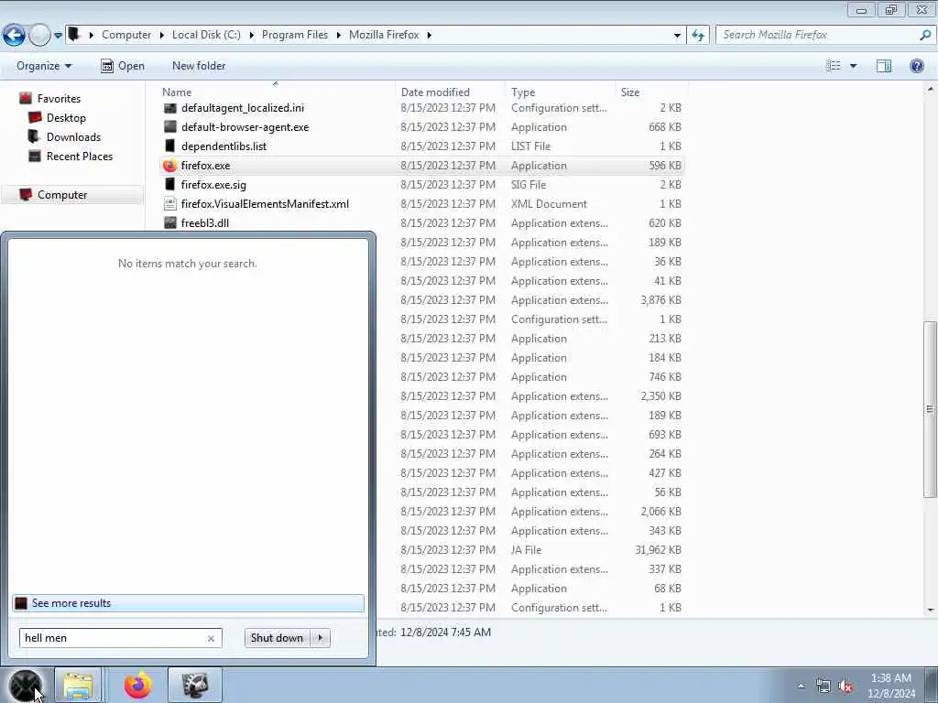Open the recent locations dropdown arrow
This screenshot has height=703, width=938.
[58, 36]
